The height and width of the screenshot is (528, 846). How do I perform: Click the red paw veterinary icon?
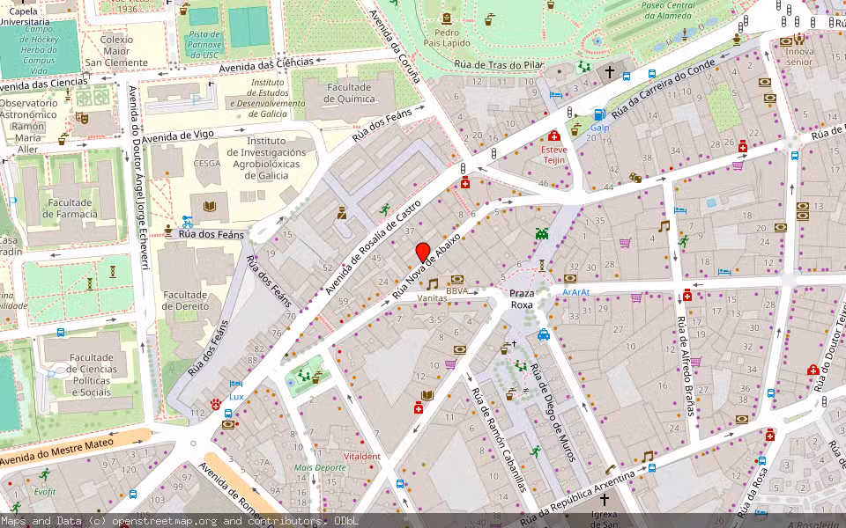(216, 403)
